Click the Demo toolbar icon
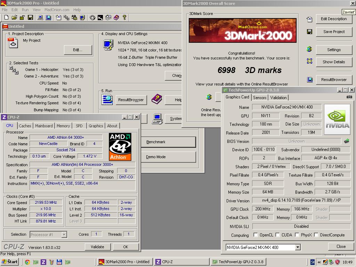356x267 pixels. pyautogui.click(x=100, y=17)
